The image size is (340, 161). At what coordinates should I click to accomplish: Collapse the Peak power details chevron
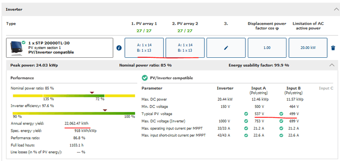point(332,65)
